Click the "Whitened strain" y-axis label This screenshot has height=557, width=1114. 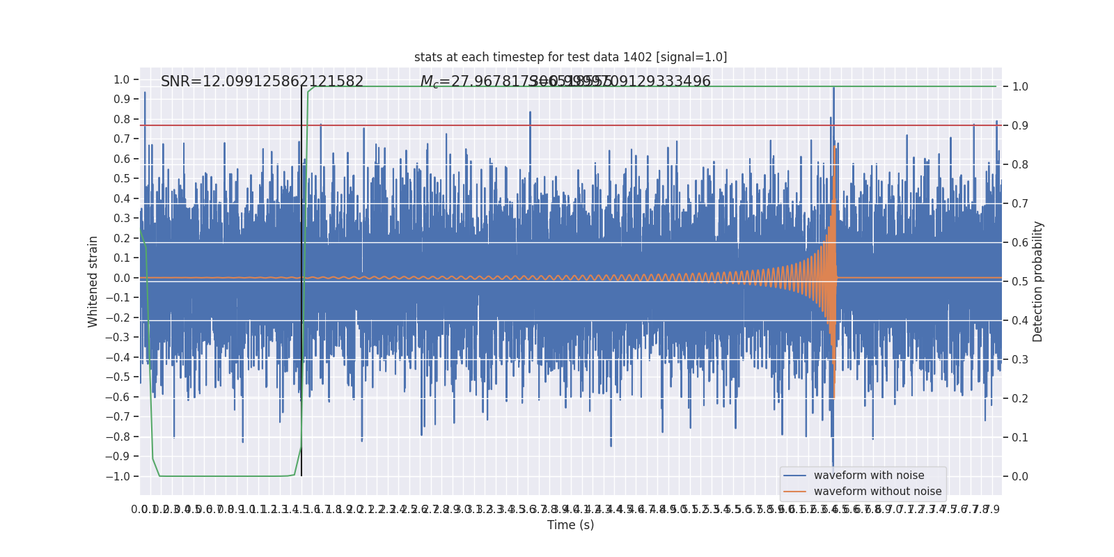click(x=93, y=281)
